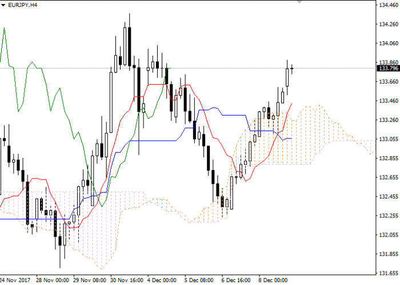The height and width of the screenshot is (285, 400).
Task: Click price level 132.455 on the scale
Action: pos(389,196)
